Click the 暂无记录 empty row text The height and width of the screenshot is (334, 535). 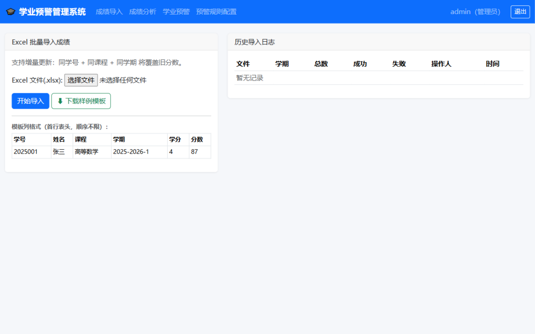[x=250, y=78]
